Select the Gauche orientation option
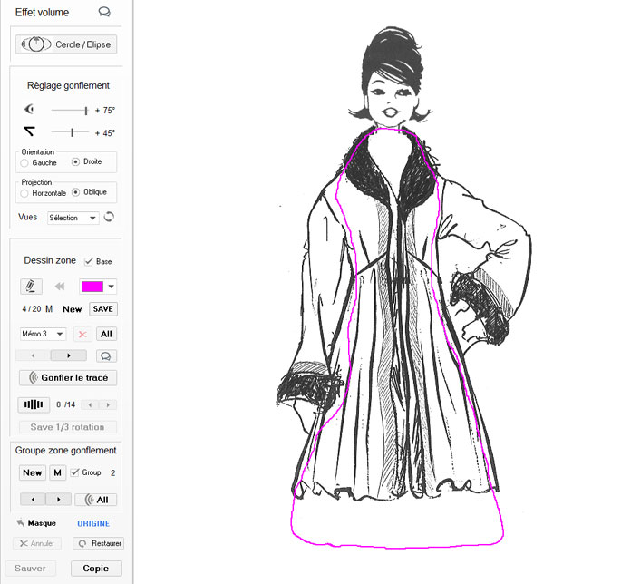 tap(24, 163)
